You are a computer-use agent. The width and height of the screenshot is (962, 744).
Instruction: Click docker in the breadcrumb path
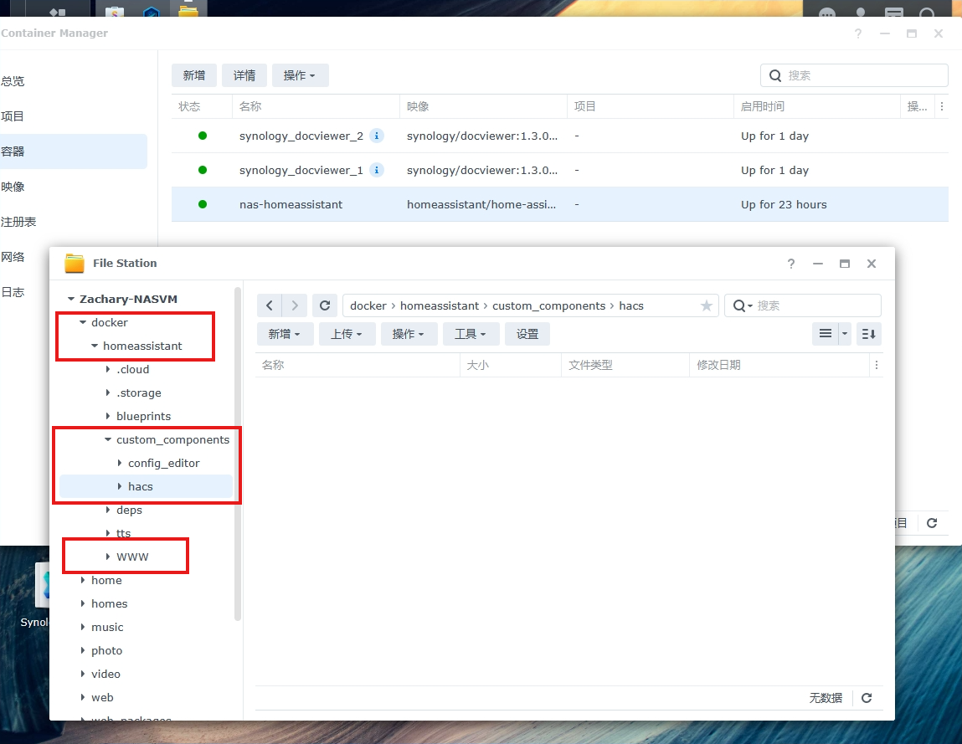coord(368,305)
